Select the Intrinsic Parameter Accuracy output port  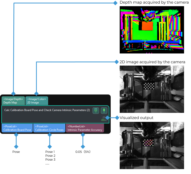(x=85, y=128)
